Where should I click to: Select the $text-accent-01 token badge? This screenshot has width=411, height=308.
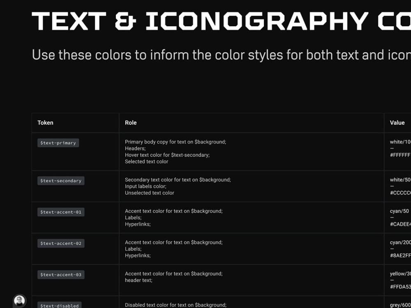[61, 212]
